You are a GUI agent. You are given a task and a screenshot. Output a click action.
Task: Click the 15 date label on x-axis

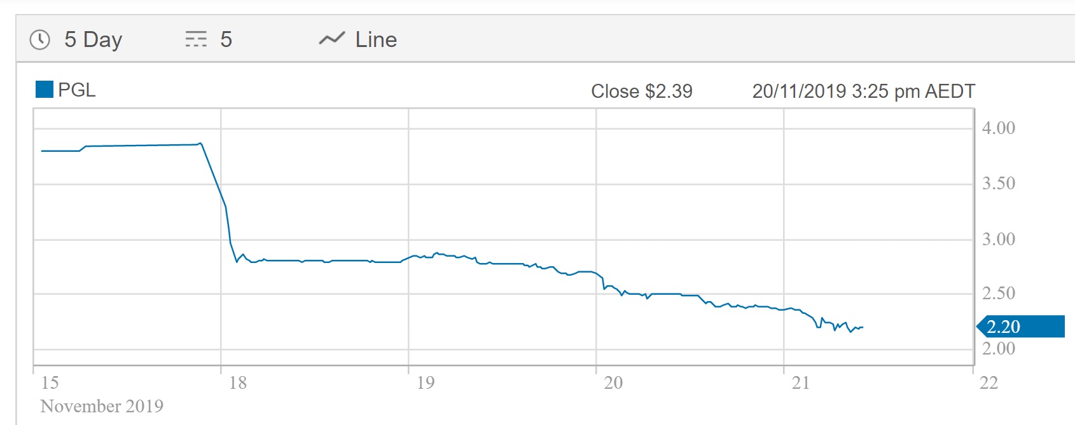click(x=50, y=382)
